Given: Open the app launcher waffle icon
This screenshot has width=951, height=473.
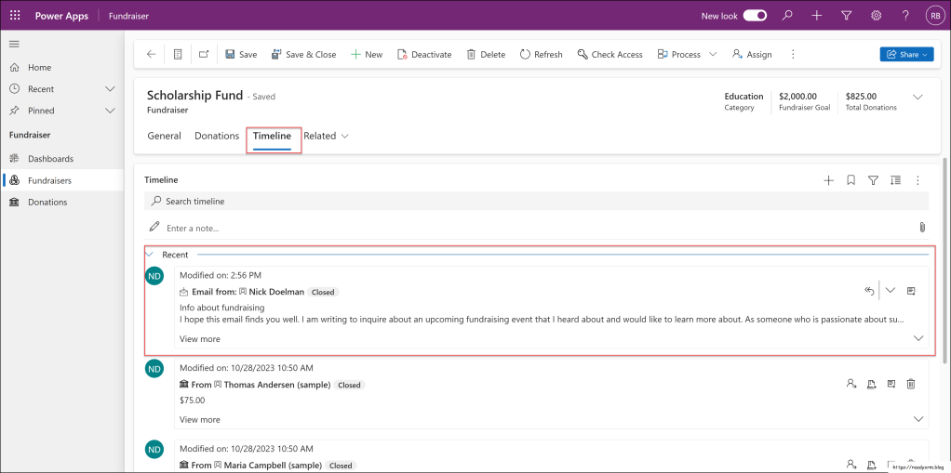Looking at the screenshot, I should coord(15,16).
